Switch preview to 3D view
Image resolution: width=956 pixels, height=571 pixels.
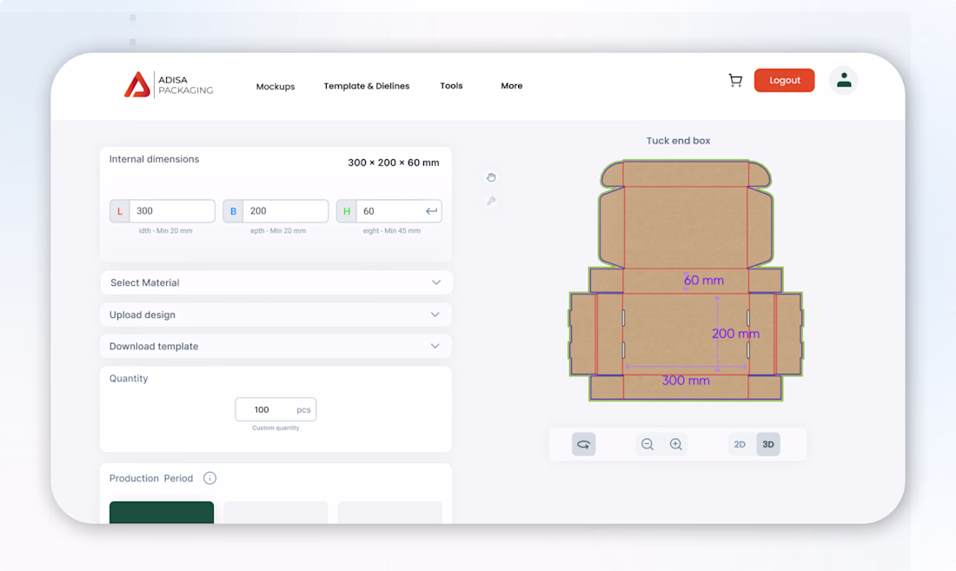(768, 444)
